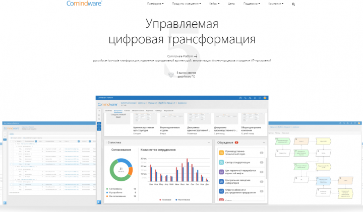Click the purple Цех первичной переработки icon
Image resolution: width=363 pixels, height=212 pixels.
(221, 172)
